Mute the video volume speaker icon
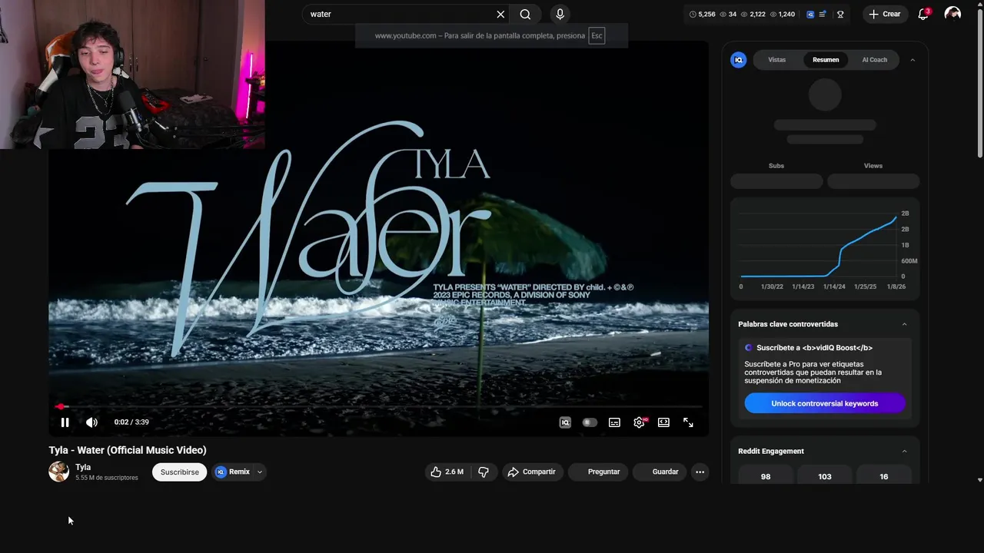 [91, 422]
